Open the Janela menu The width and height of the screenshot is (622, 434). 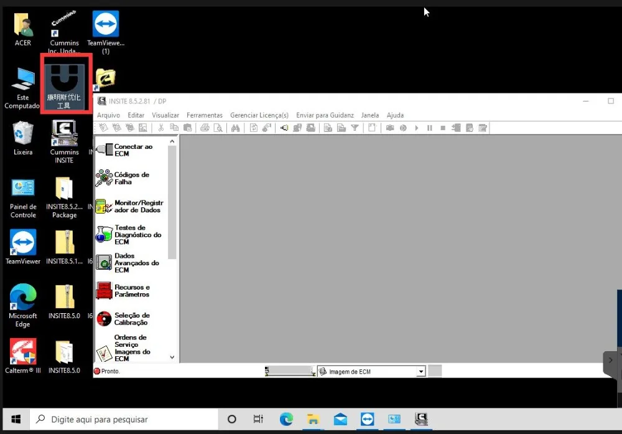369,115
